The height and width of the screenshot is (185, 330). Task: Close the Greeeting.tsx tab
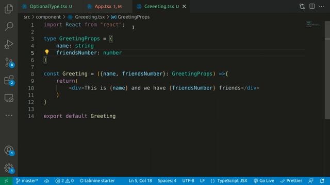[184, 7]
